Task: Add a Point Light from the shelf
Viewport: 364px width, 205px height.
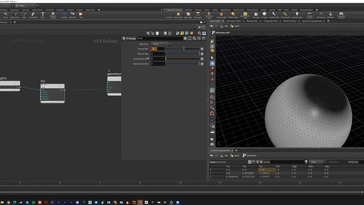Action: point(178,15)
